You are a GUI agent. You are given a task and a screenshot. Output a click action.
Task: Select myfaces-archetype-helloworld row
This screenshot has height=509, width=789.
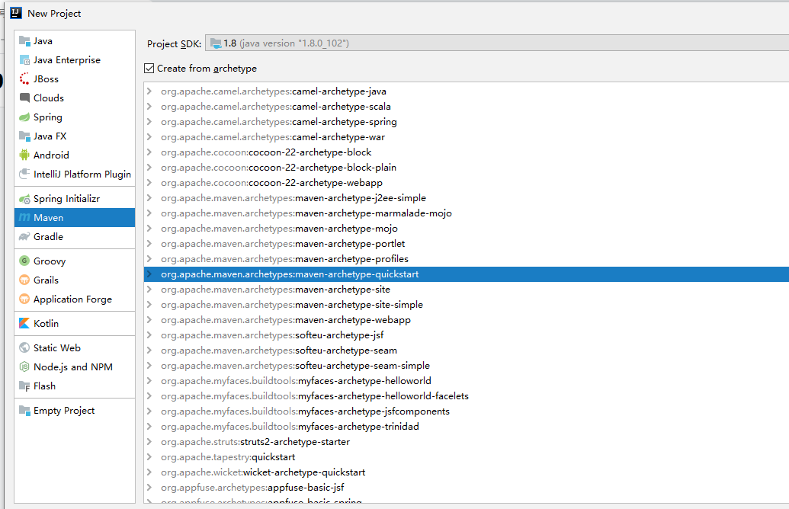466,381
